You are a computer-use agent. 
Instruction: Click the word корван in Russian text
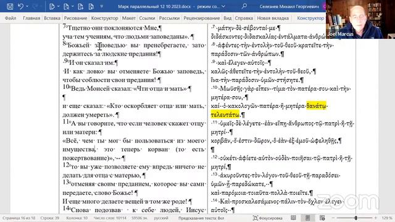click(x=158, y=149)
